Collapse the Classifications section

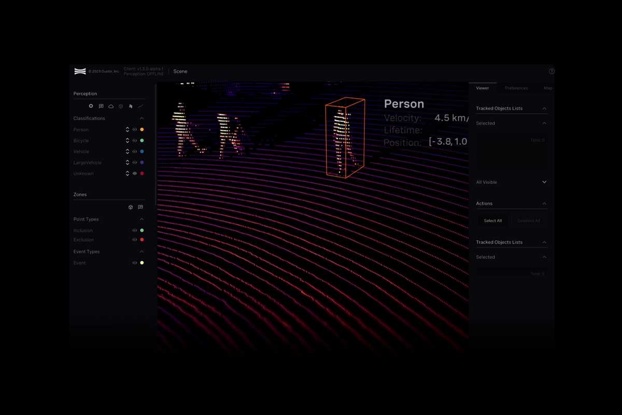(142, 118)
